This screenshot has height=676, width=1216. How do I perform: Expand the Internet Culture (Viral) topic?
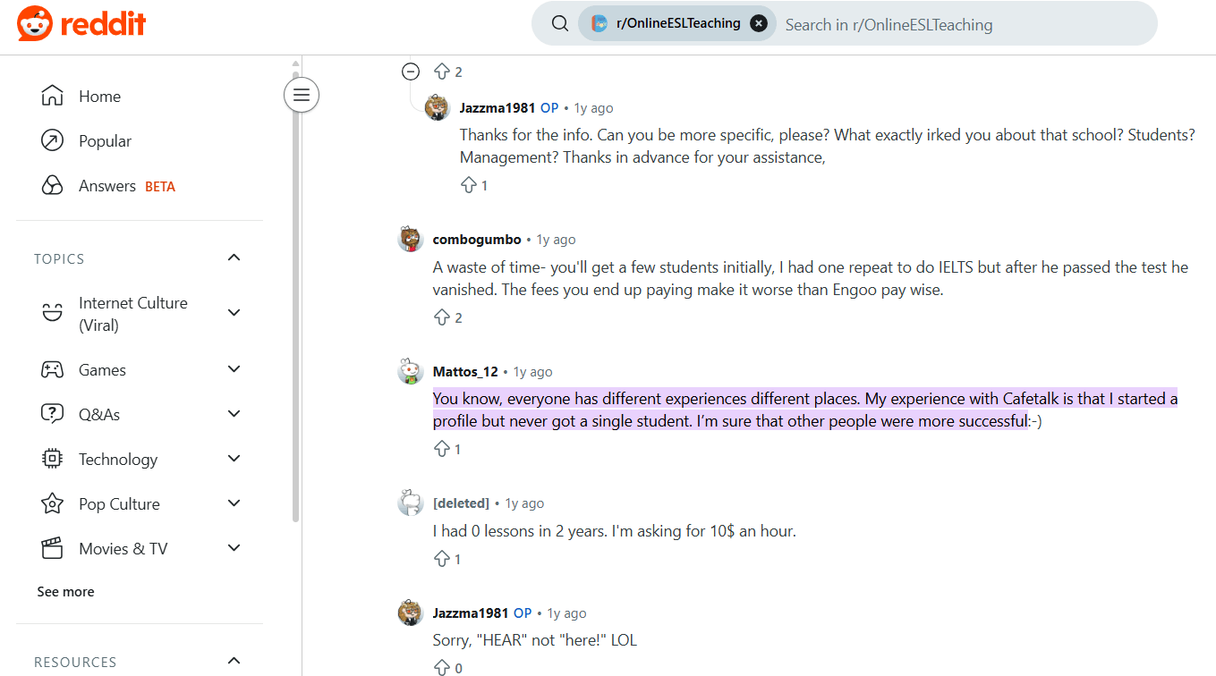tap(234, 313)
